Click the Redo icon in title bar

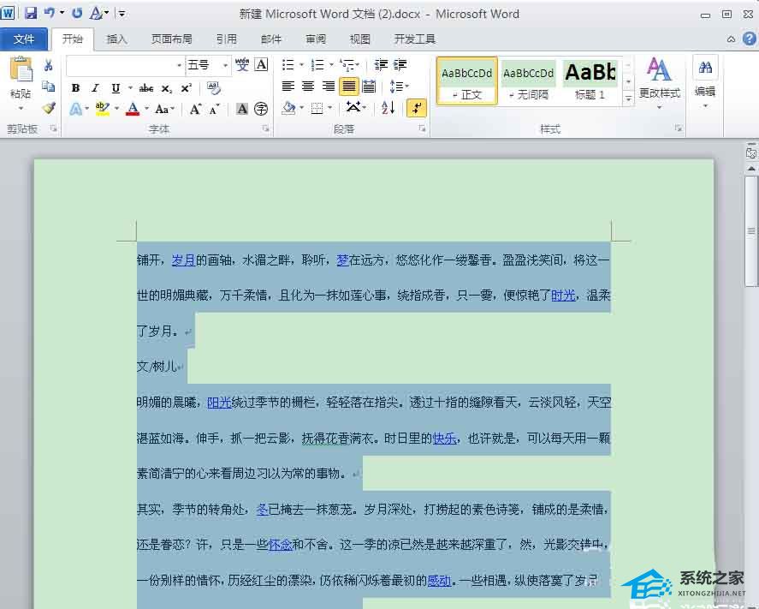(77, 13)
